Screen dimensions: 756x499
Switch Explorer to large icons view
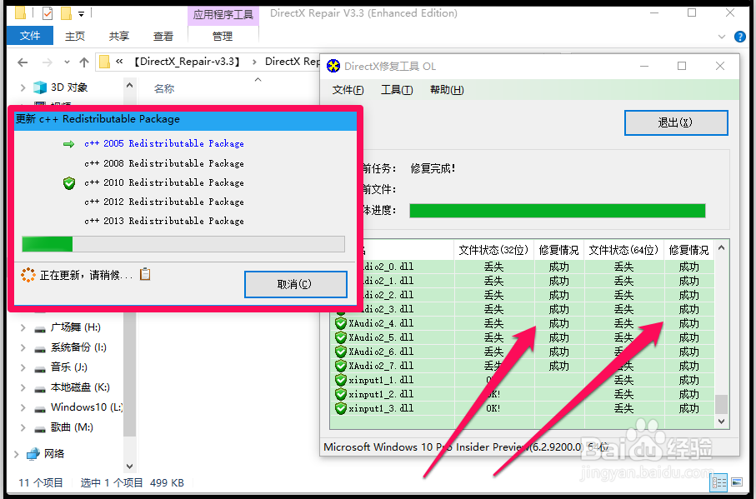click(x=737, y=482)
